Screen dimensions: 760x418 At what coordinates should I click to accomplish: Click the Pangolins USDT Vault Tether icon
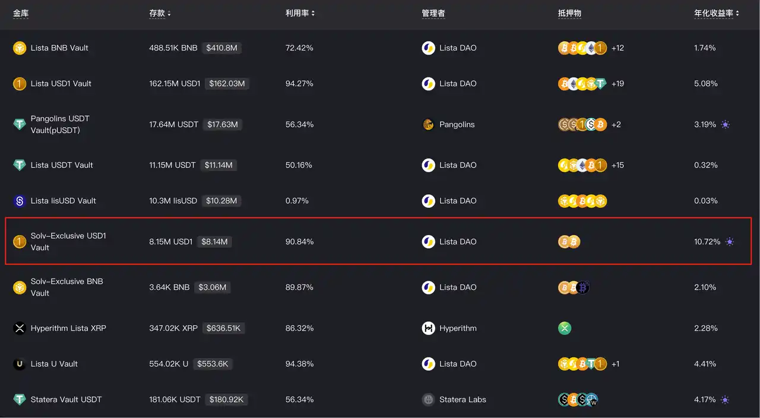[x=20, y=125]
